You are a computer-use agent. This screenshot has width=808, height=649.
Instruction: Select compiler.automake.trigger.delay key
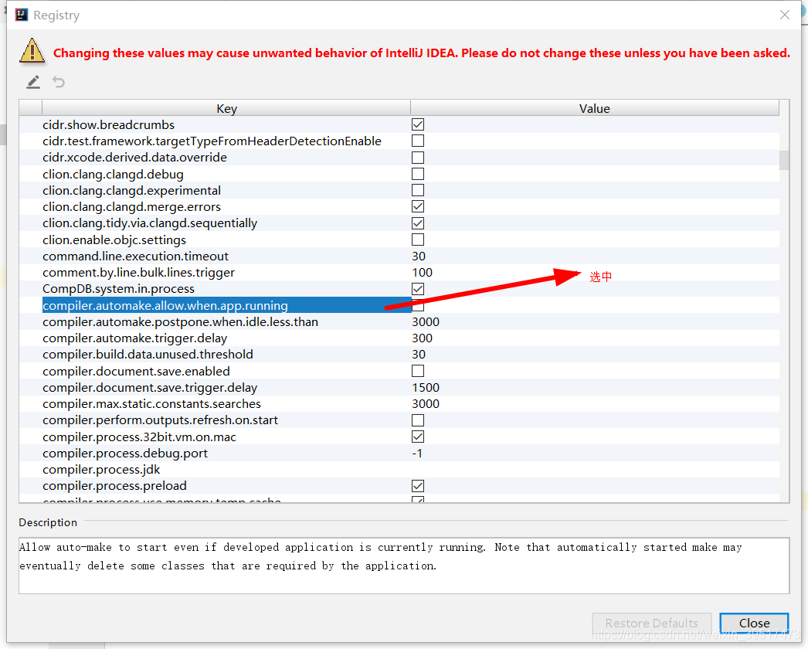(x=135, y=338)
